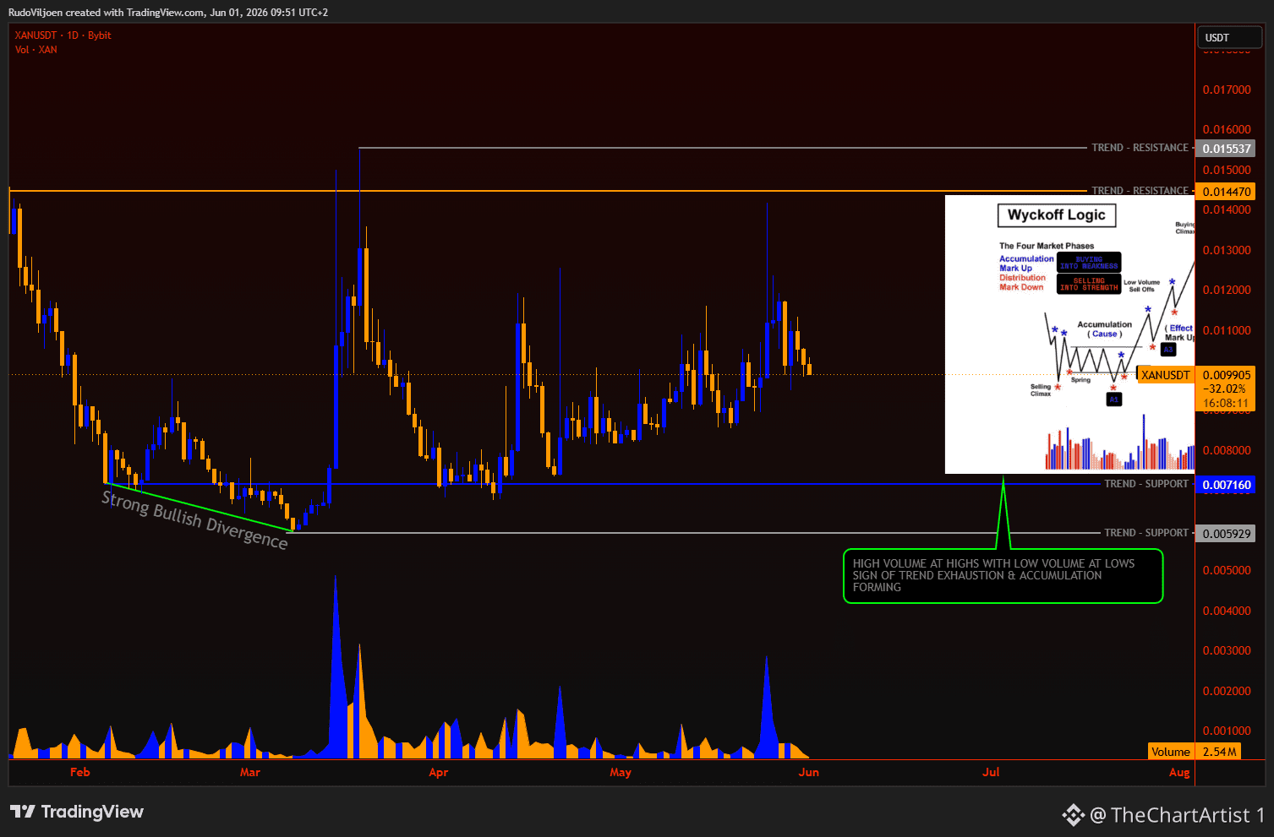Viewport: 1274px width, 837px height.
Task: Click the -32.02% price change label
Action: pos(1226,389)
